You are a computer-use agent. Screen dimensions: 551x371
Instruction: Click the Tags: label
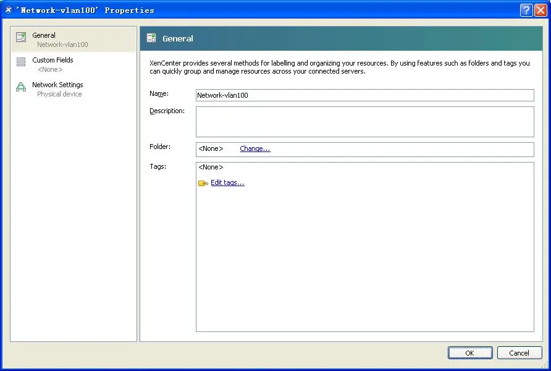pos(158,166)
